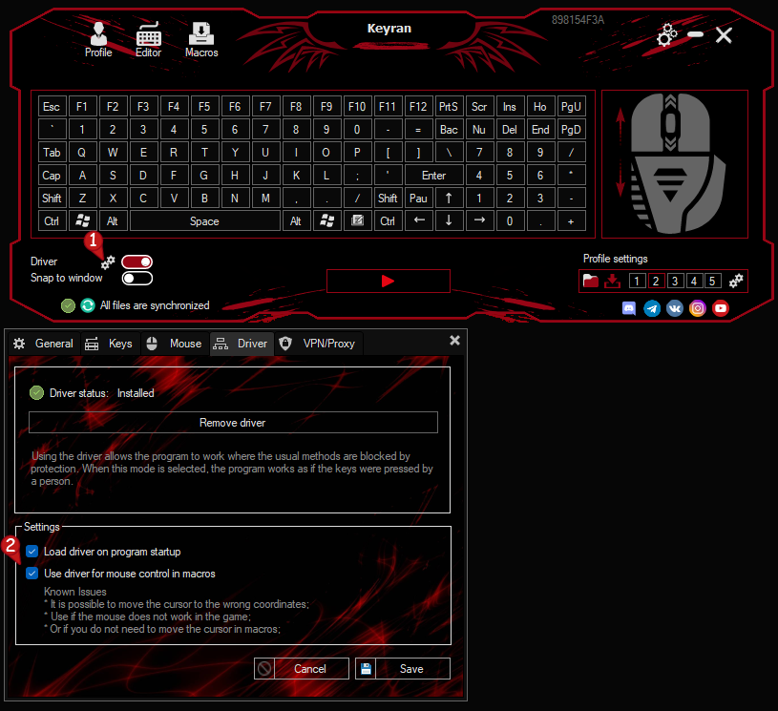Select the left Windows key icon
The image size is (778, 711).
point(82,221)
